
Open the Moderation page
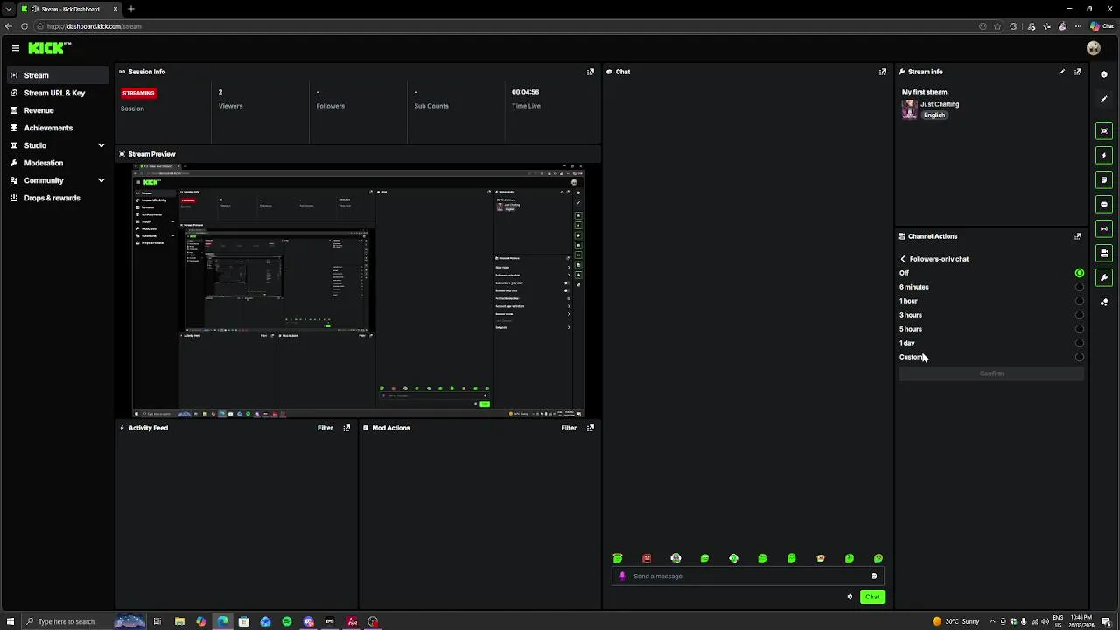[57, 163]
